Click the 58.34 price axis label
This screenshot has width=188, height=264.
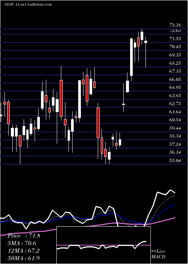pos(175,136)
